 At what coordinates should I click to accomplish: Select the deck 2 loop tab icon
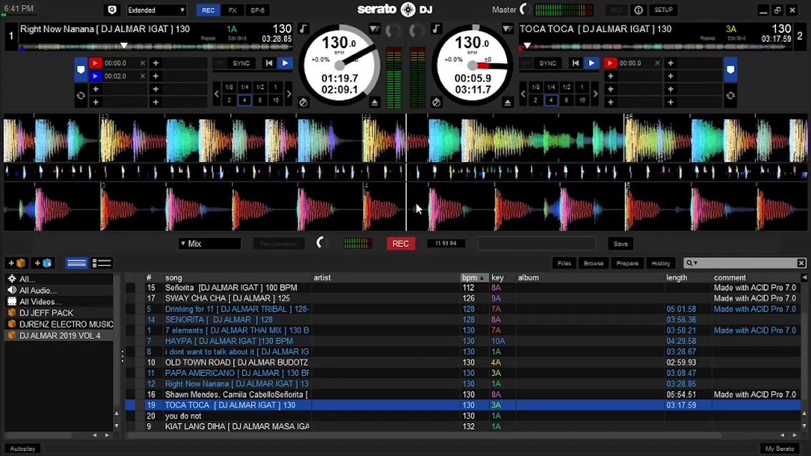(x=731, y=96)
